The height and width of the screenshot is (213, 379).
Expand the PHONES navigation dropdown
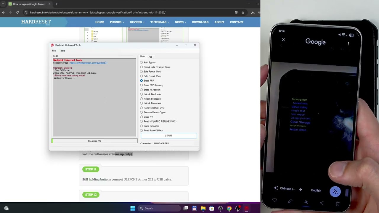[117, 22]
